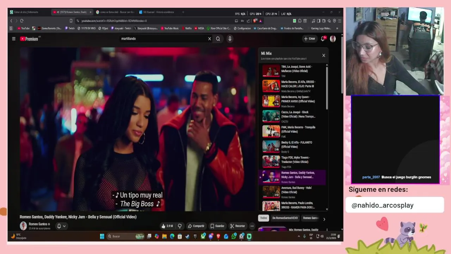
Task: Select the De RomeoSantosVEVO filter chip
Action: [285, 218]
